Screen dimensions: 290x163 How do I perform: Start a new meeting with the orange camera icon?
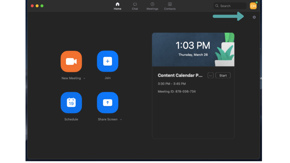pos(71,61)
